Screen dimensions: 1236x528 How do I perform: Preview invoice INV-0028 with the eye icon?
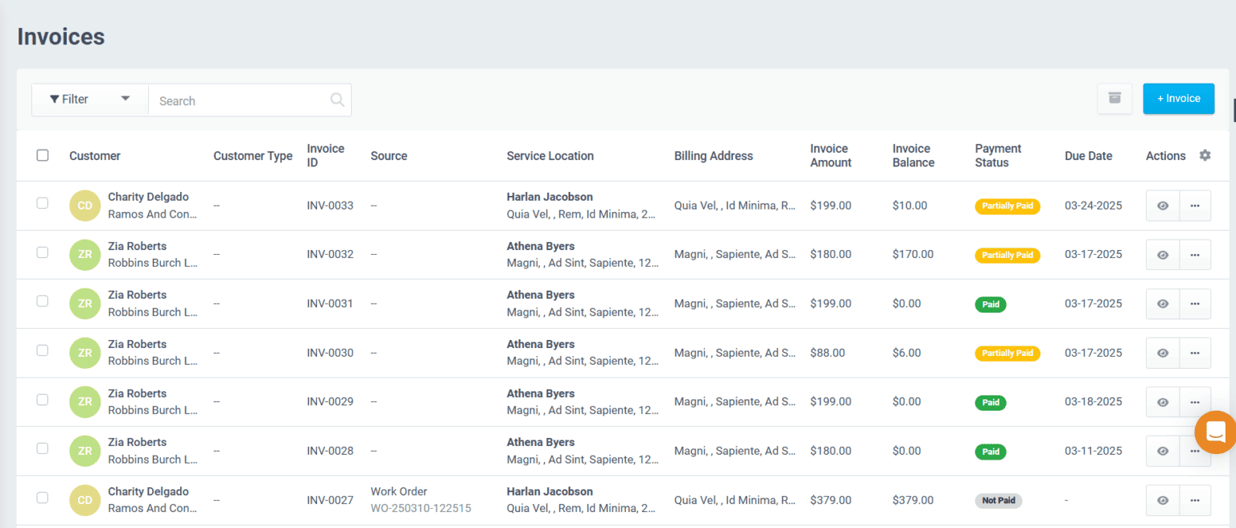tap(1162, 451)
